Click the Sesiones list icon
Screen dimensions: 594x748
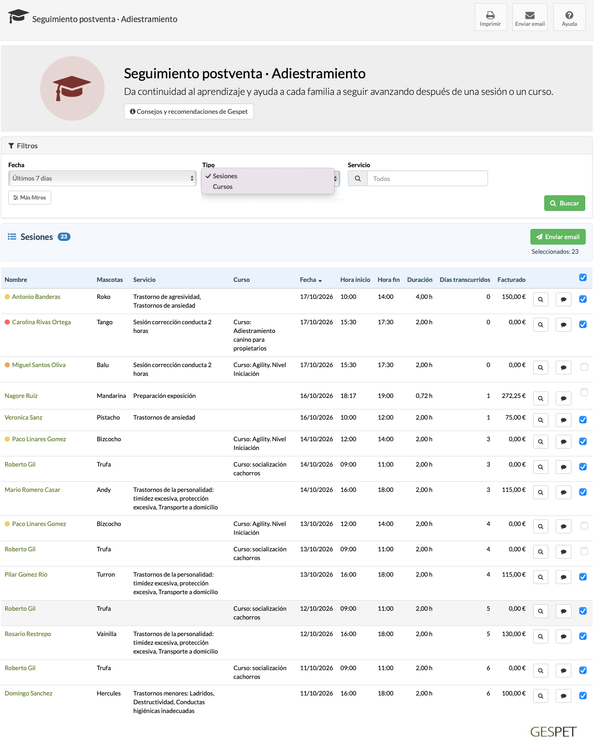[12, 237]
